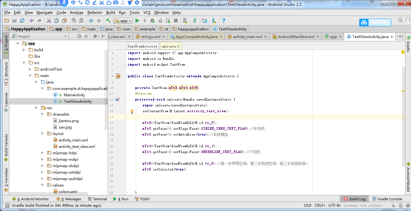Click the Stop square icon
Image resolution: width=411 pixels, height=211 pixels.
[x=176, y=21]
